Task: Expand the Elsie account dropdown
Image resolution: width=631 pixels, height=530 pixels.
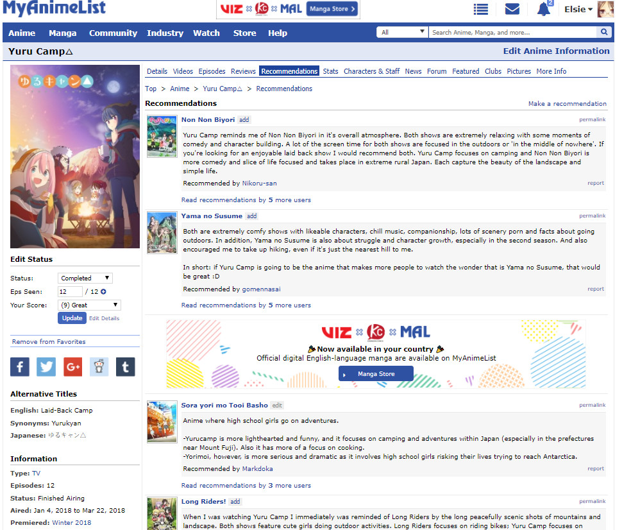Action: 578,9
